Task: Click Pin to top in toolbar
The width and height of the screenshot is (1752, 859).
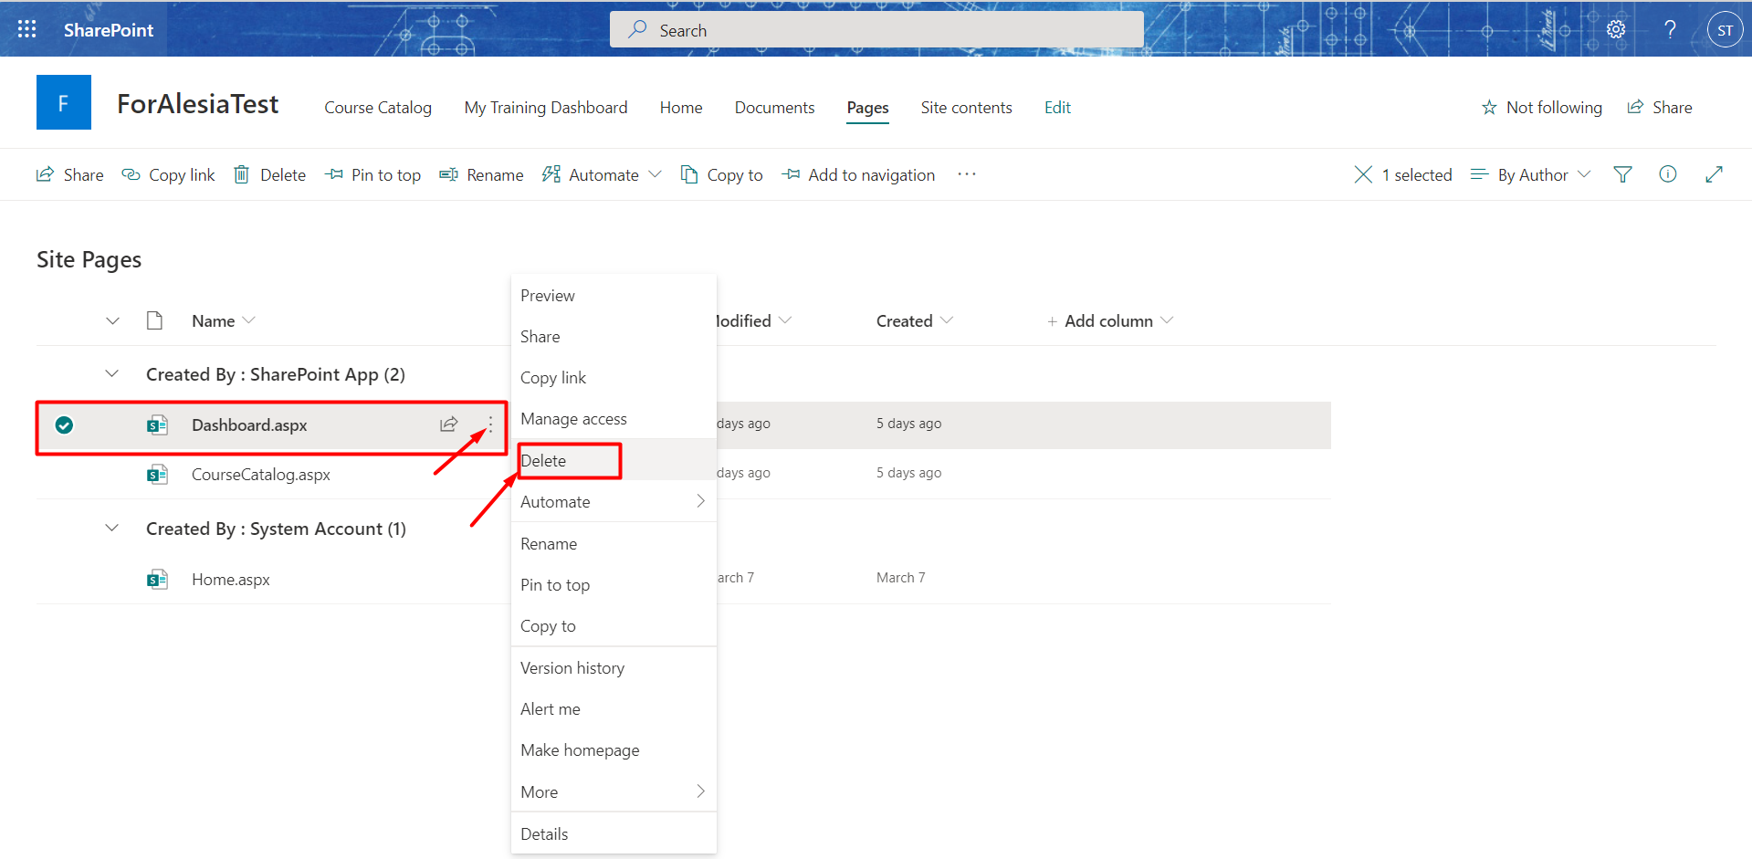Action: coord(372,174)
